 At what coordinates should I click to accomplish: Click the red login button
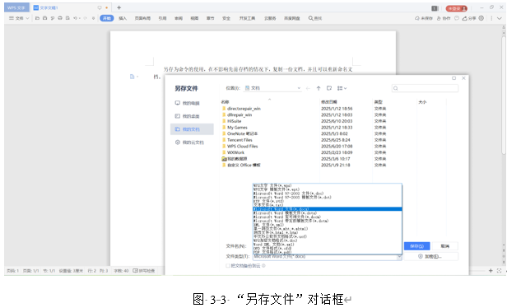pos(457,8)
